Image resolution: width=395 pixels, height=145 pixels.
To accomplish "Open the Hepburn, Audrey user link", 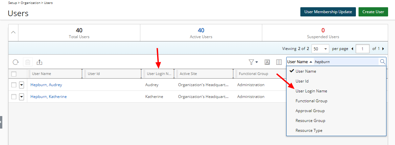I will point(46,85).
